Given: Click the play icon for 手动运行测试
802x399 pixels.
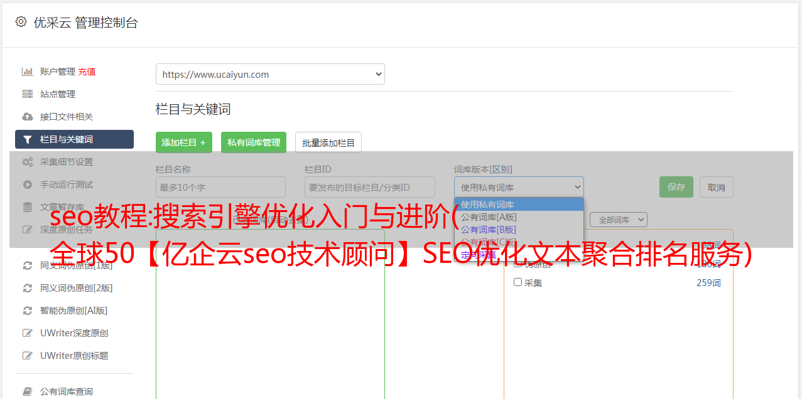Looking at the screenshot, I should point(28,184).
